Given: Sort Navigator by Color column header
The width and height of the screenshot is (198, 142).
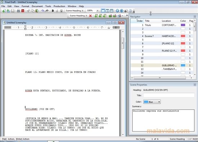Looking at the screenshot, I should 183,21.
